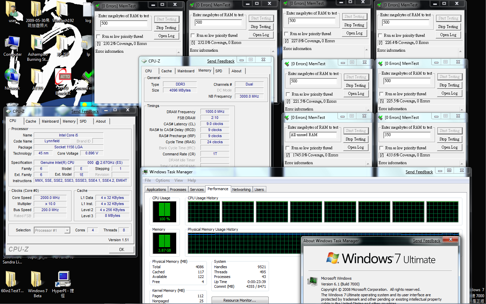Click error information scrollbar in 230.2% MemTest
Screen dimensions: 486x304
[179, 52]
